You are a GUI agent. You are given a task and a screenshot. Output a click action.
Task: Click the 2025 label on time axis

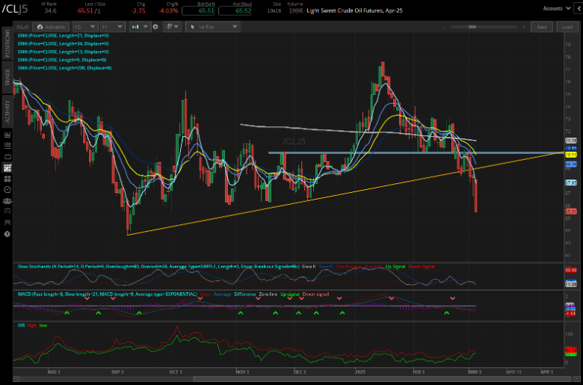coord(360,372)
